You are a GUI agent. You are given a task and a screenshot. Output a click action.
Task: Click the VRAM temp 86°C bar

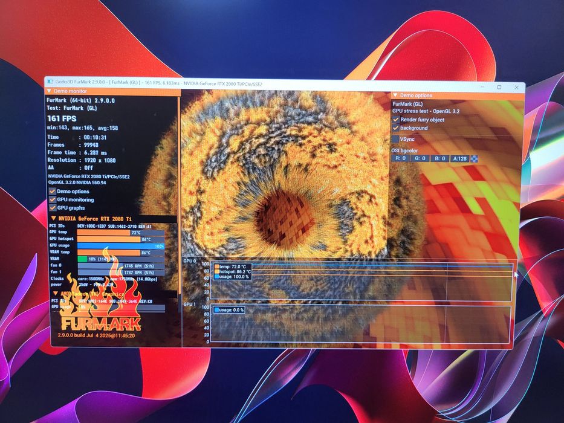click(x=121, y=253)
